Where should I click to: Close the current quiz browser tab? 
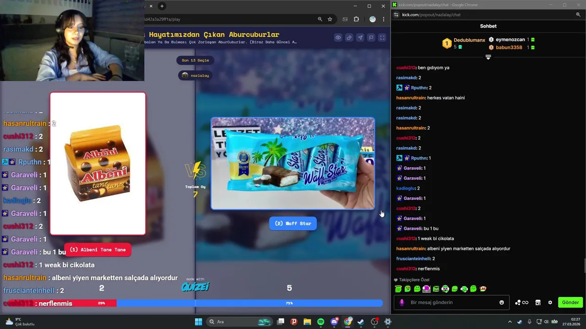[x=151, y=6]
